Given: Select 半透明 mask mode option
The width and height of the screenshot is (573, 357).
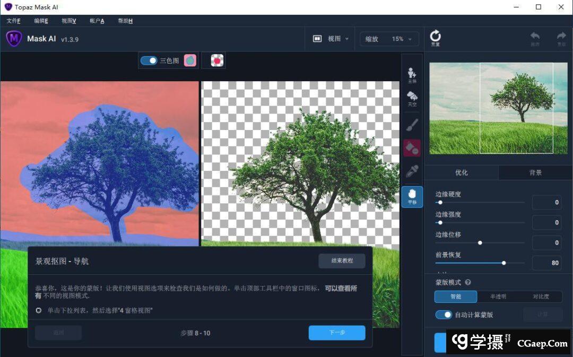Looking at the screenshot, I should click(498, 297).
